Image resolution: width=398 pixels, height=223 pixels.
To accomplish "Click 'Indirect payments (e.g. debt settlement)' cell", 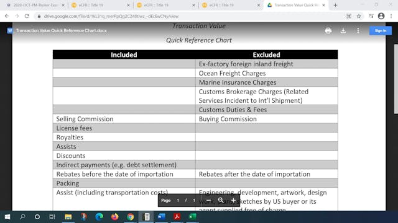I will 124,165.
